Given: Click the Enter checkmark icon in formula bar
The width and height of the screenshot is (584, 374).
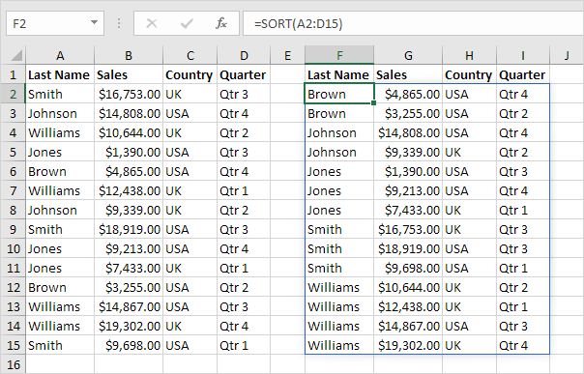Looking at the screenshot, I should coord(187,24).
